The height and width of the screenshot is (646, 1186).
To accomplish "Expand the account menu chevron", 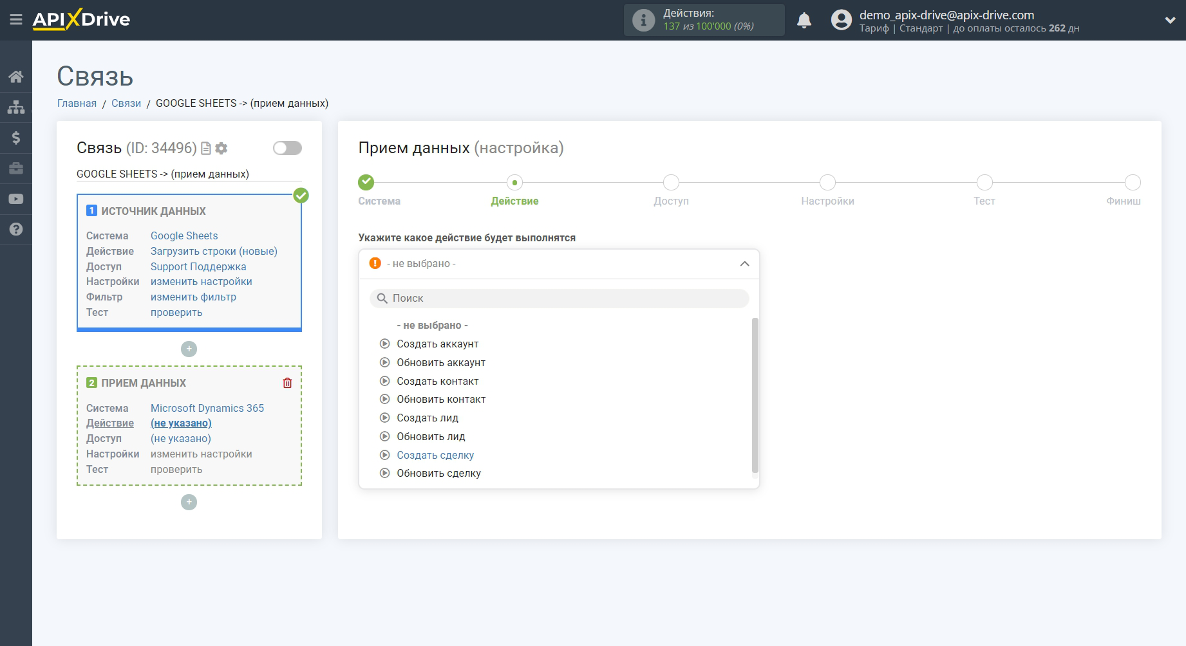I will (1170, 20).
